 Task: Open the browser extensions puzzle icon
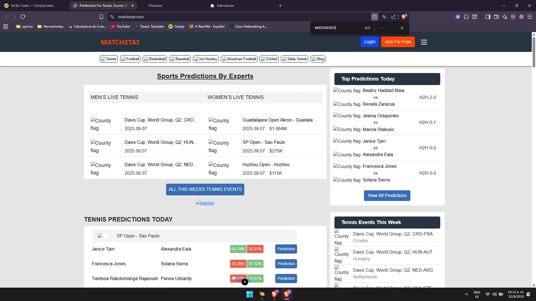[x=466, y=17]
